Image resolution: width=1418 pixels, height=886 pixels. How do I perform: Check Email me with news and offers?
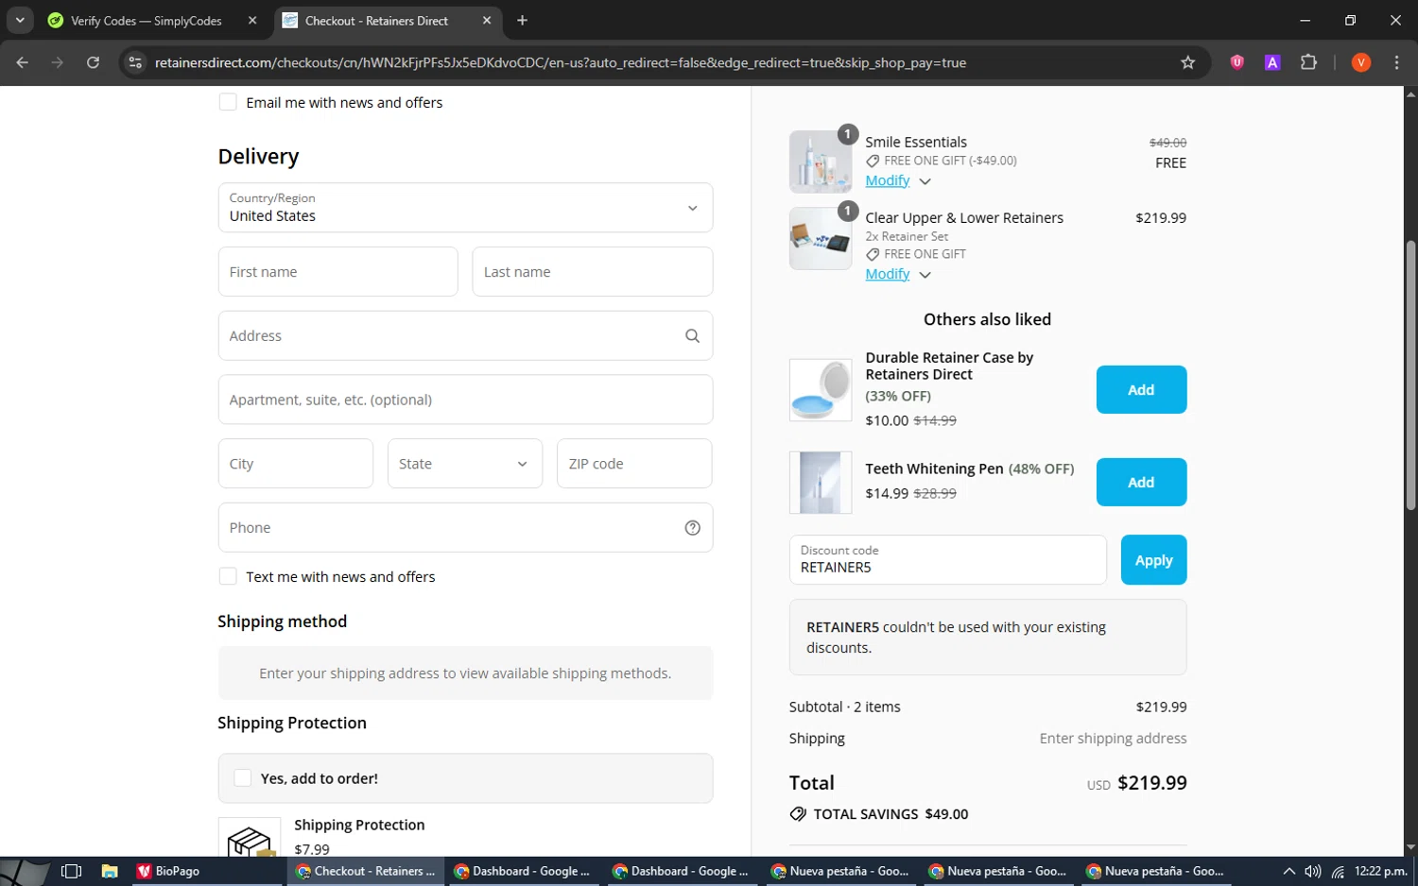pos(228,102)
